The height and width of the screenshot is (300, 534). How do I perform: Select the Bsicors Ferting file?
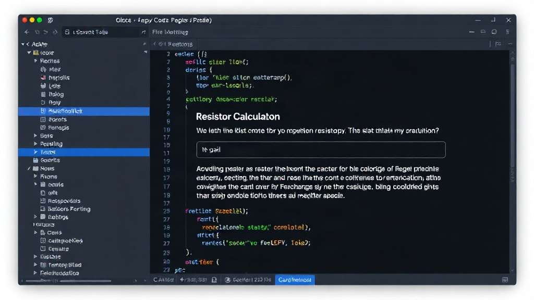click(x=69, y=209)
